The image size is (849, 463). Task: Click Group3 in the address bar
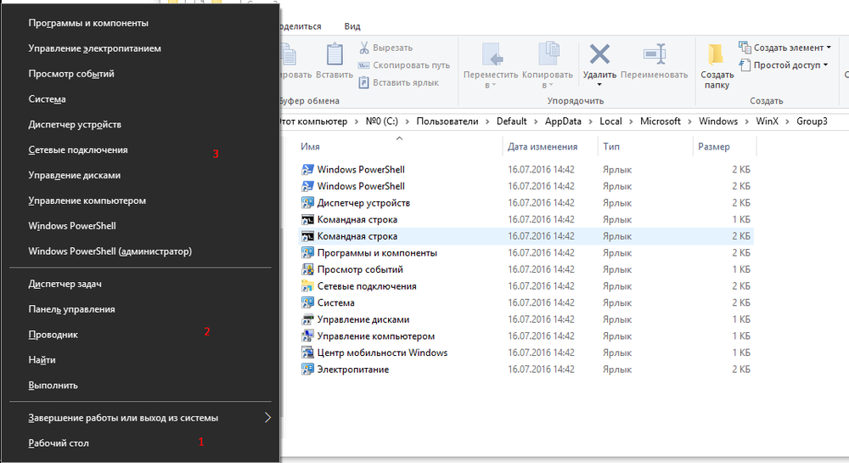click(812, 121)
